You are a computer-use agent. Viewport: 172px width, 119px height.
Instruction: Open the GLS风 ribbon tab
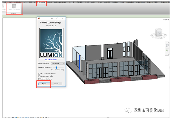coord(87,2)
